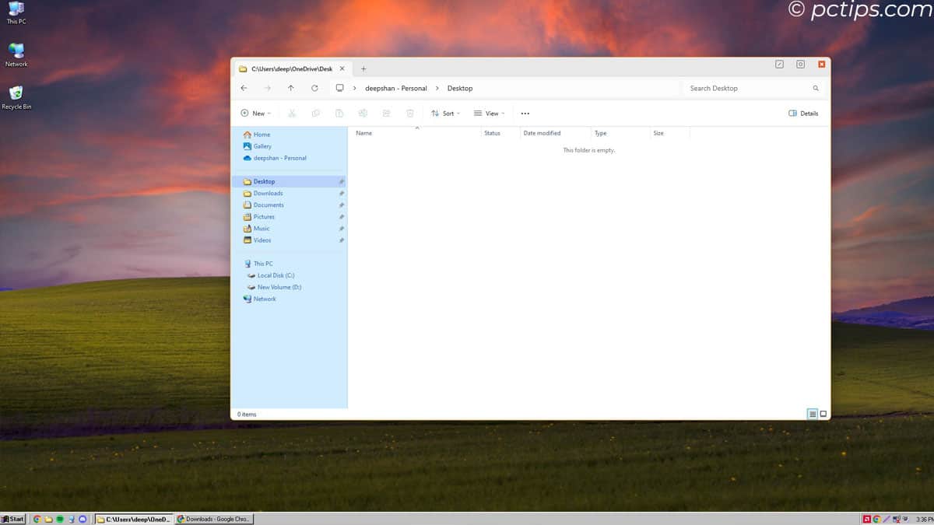Screen dimensions: 934x525
Task: Open the View options dropdown
Action: [x=490, y=113]
